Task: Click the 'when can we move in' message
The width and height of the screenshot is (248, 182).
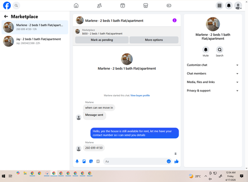Action: coord(99,107)
